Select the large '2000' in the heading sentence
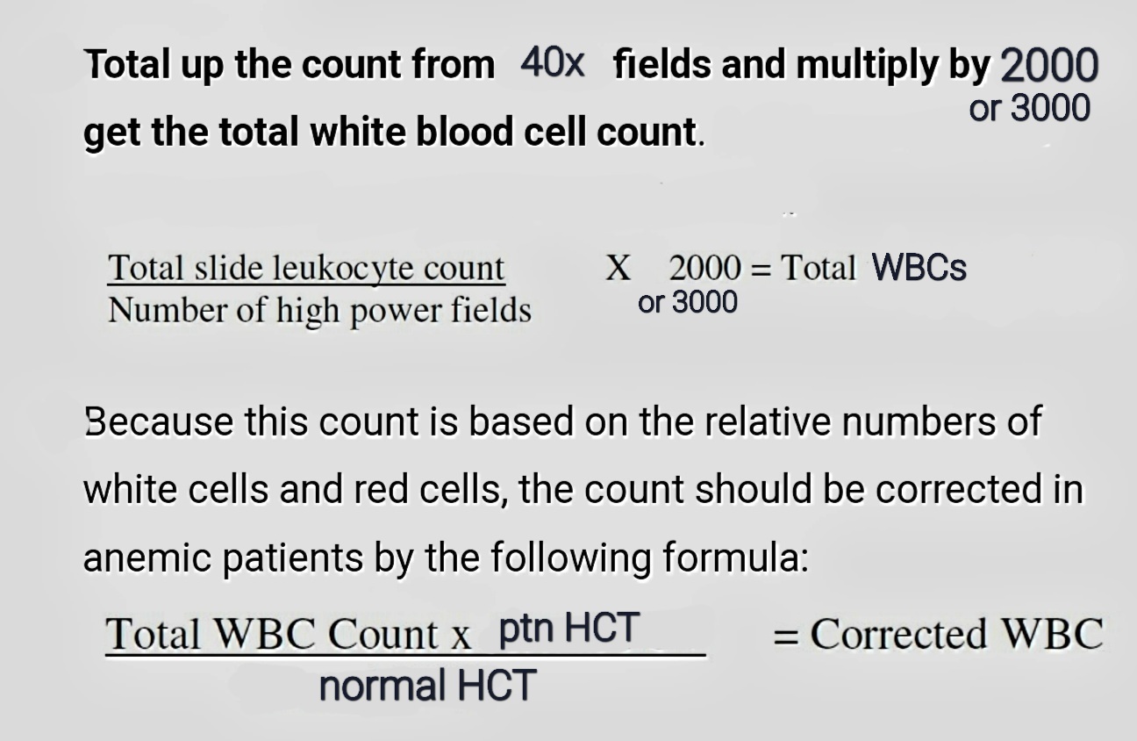Image resolution: width=1137 pixels, height=741 pixels. 1048,65
